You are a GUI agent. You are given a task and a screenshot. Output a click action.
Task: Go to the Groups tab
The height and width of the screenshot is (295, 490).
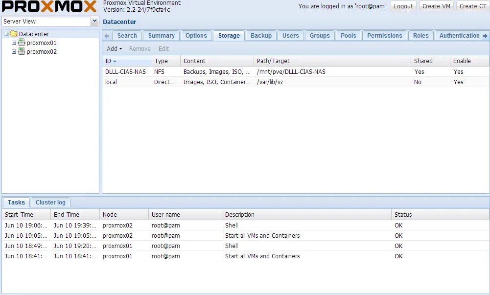[x=319, y=36]
